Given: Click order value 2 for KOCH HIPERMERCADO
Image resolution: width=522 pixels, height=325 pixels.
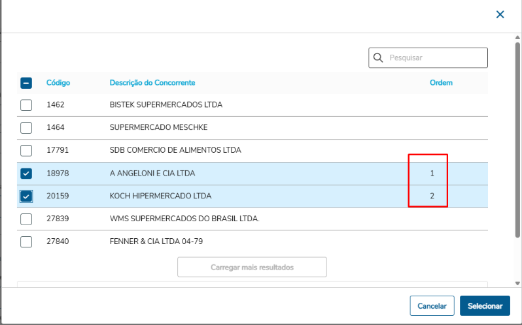Looking at the screenshot, I should [432, 196].
